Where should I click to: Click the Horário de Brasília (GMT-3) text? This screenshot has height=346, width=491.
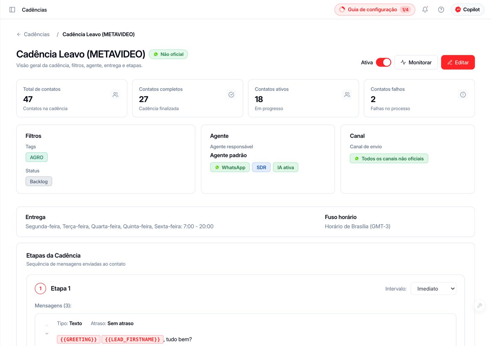click(x=357, y=226)
